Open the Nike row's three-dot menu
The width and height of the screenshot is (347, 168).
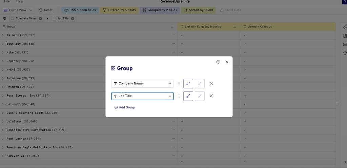pos(173,52)
